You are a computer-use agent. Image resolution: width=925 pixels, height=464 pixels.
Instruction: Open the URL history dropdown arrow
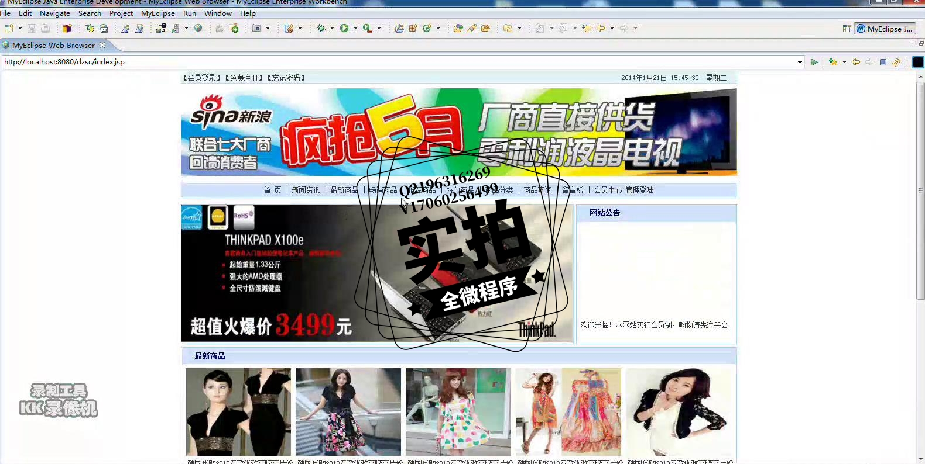point(800,62)
